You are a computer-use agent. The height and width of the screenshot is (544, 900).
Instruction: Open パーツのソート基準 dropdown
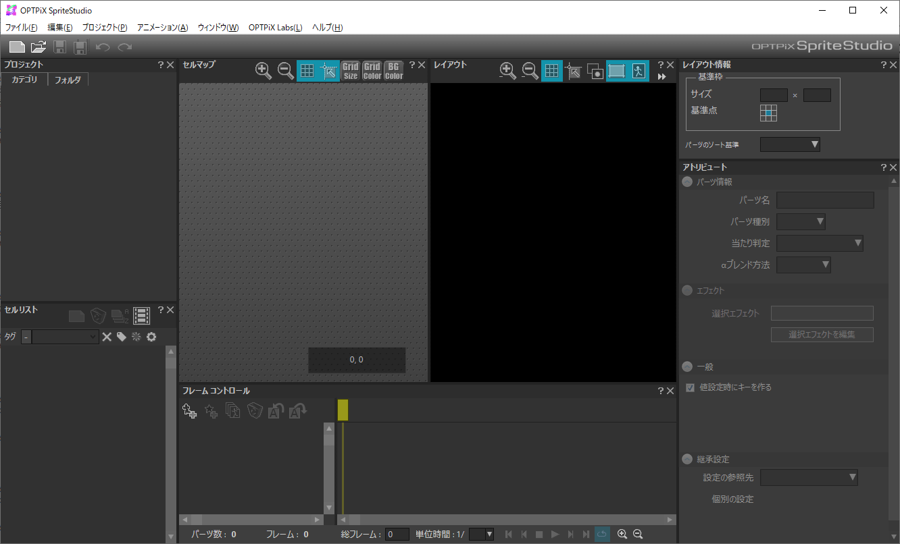[x=790, y=144]
